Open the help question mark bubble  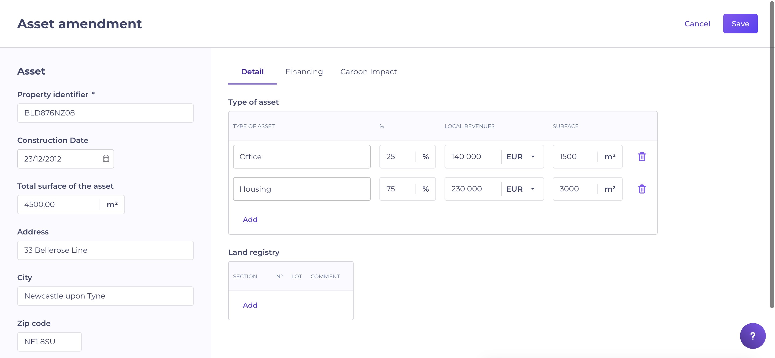click(752, 336)
